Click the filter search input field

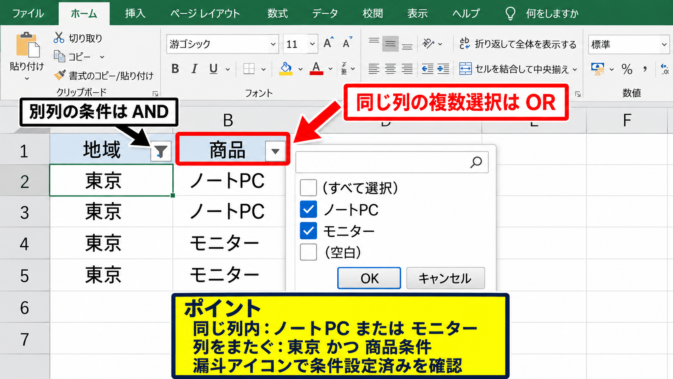click(392, 162)
